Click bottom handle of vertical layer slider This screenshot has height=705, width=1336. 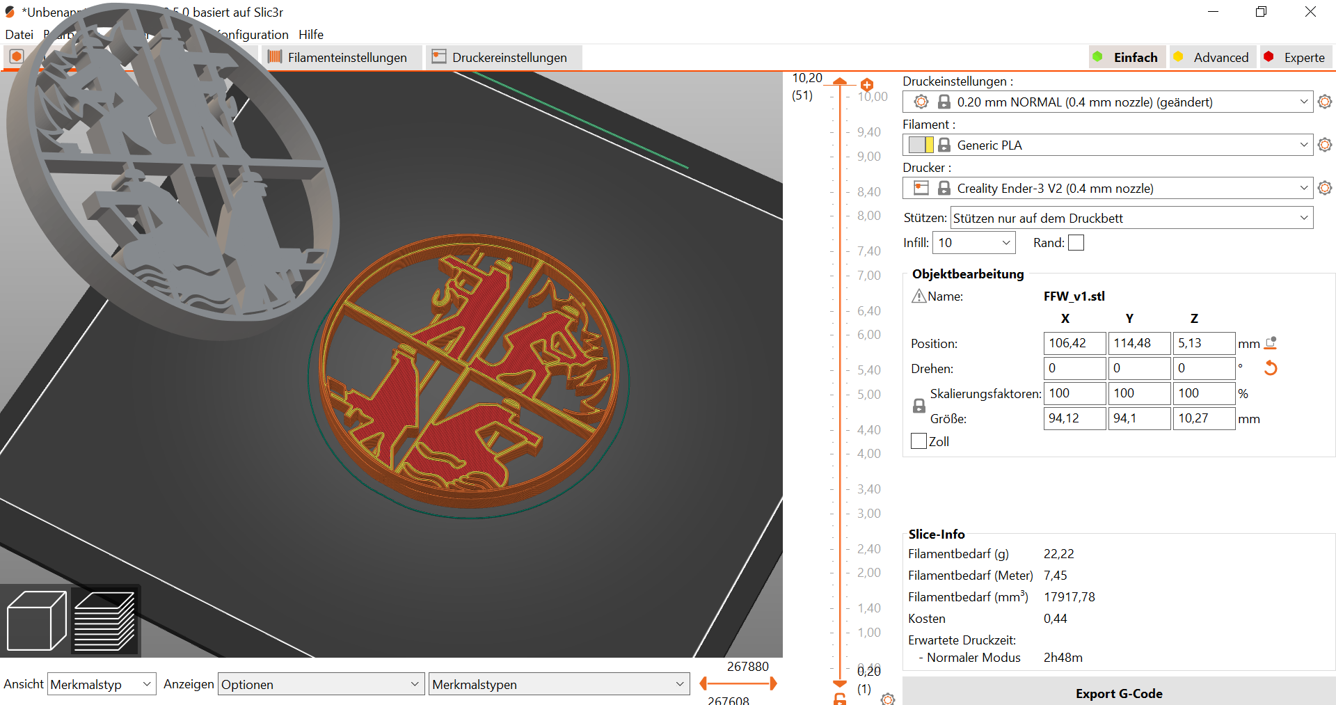pyautogui.click(x=840, y=683)
